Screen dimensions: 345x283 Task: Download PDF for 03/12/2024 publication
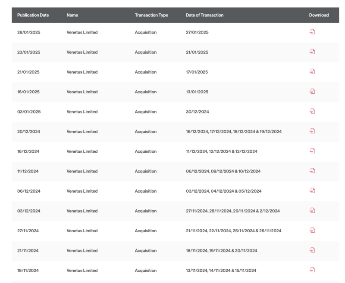coord(312,210)
